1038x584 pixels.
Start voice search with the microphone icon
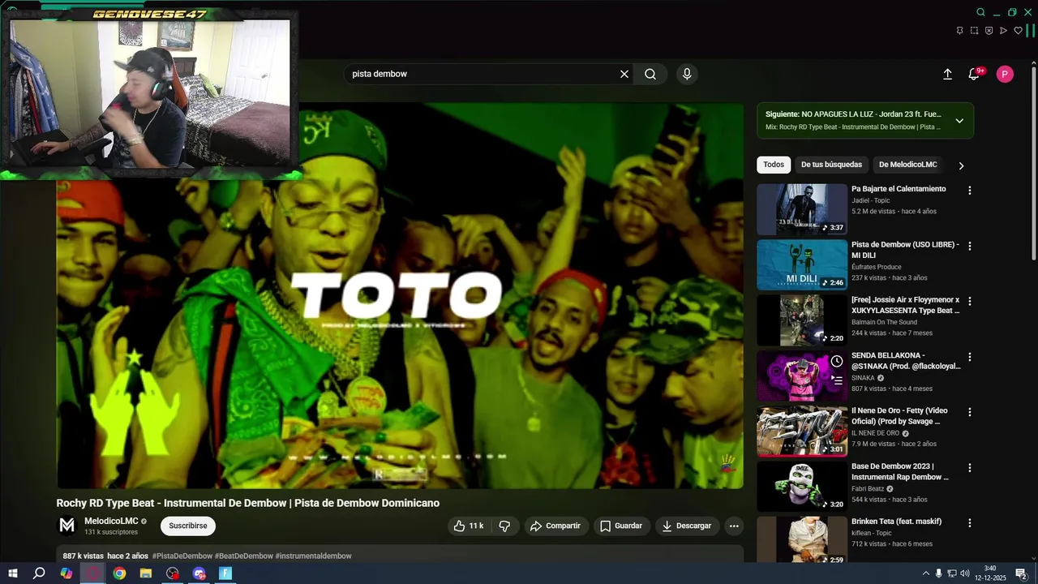pos(687,74)
